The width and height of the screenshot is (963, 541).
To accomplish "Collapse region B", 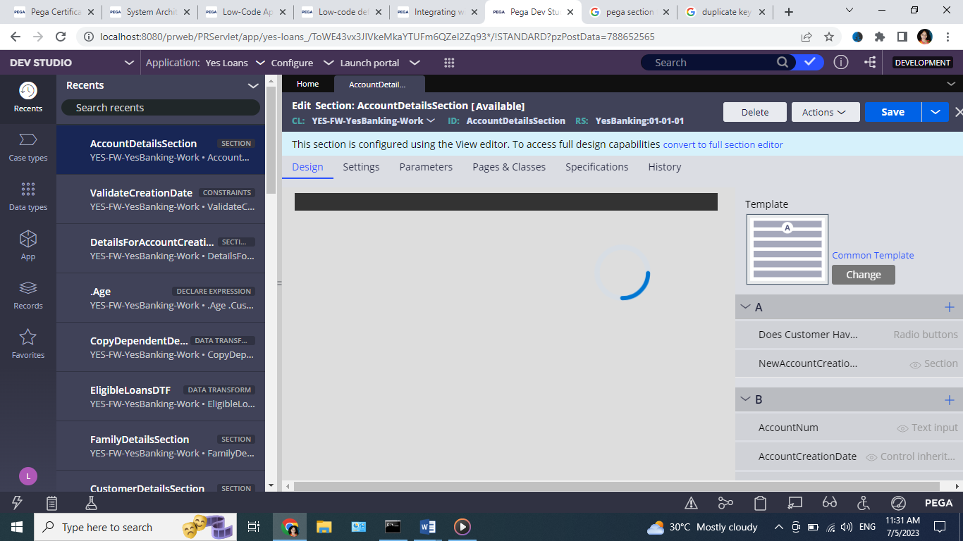I will pyautogui.click(x=745, y=399).
